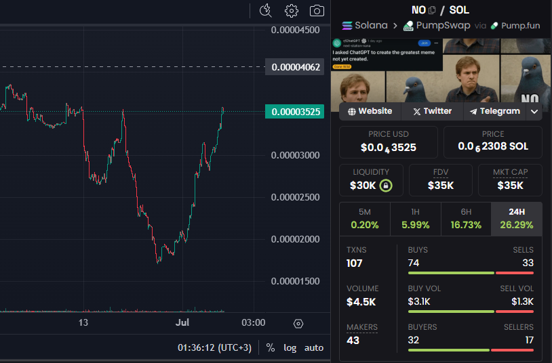The image size is (552, 363).
Task: Click the PumpSwap link text
Action: [x=443, y=25]
